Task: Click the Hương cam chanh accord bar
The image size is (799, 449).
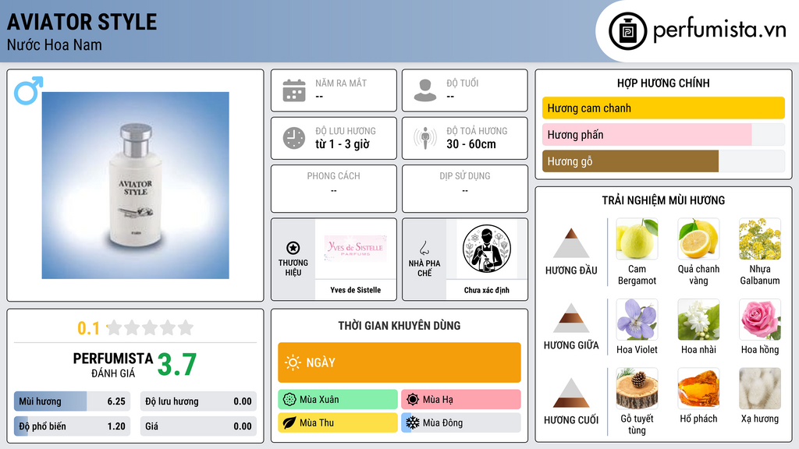Action: [663, 108]
